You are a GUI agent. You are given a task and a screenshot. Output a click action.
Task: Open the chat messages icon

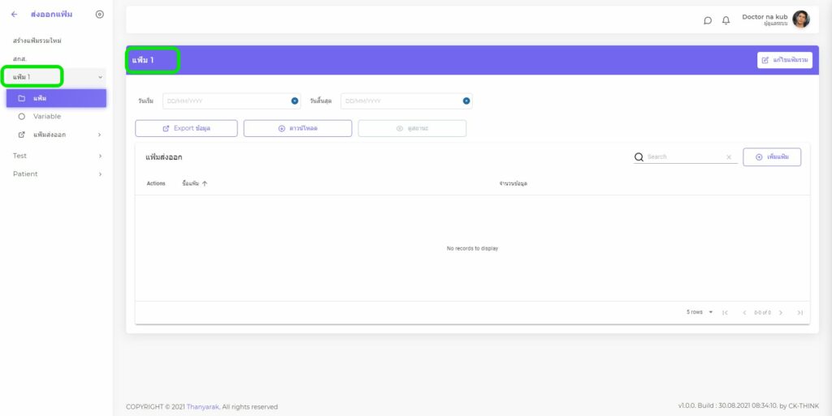(708, 20)
